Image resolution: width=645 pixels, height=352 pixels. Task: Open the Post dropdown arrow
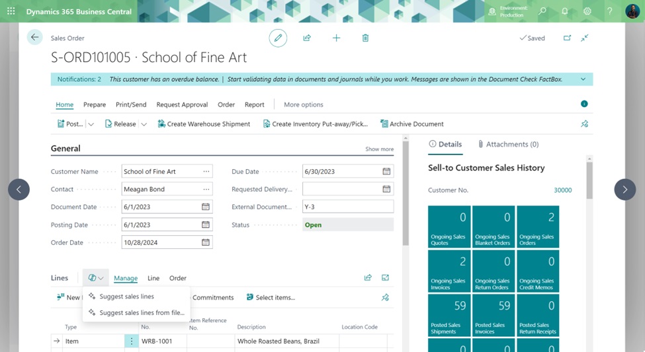click(x=91, y=124)
